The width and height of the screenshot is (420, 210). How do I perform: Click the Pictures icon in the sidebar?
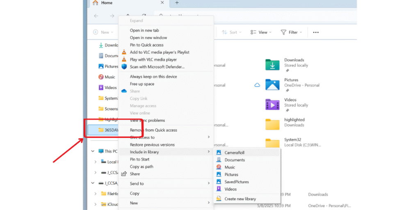(x=101, y=66)
